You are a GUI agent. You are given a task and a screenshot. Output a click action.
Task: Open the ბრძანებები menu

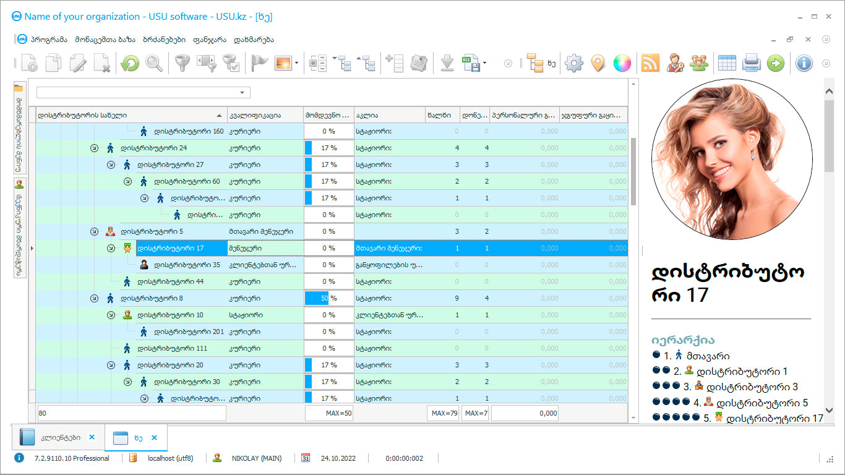(x=164, y=40)
